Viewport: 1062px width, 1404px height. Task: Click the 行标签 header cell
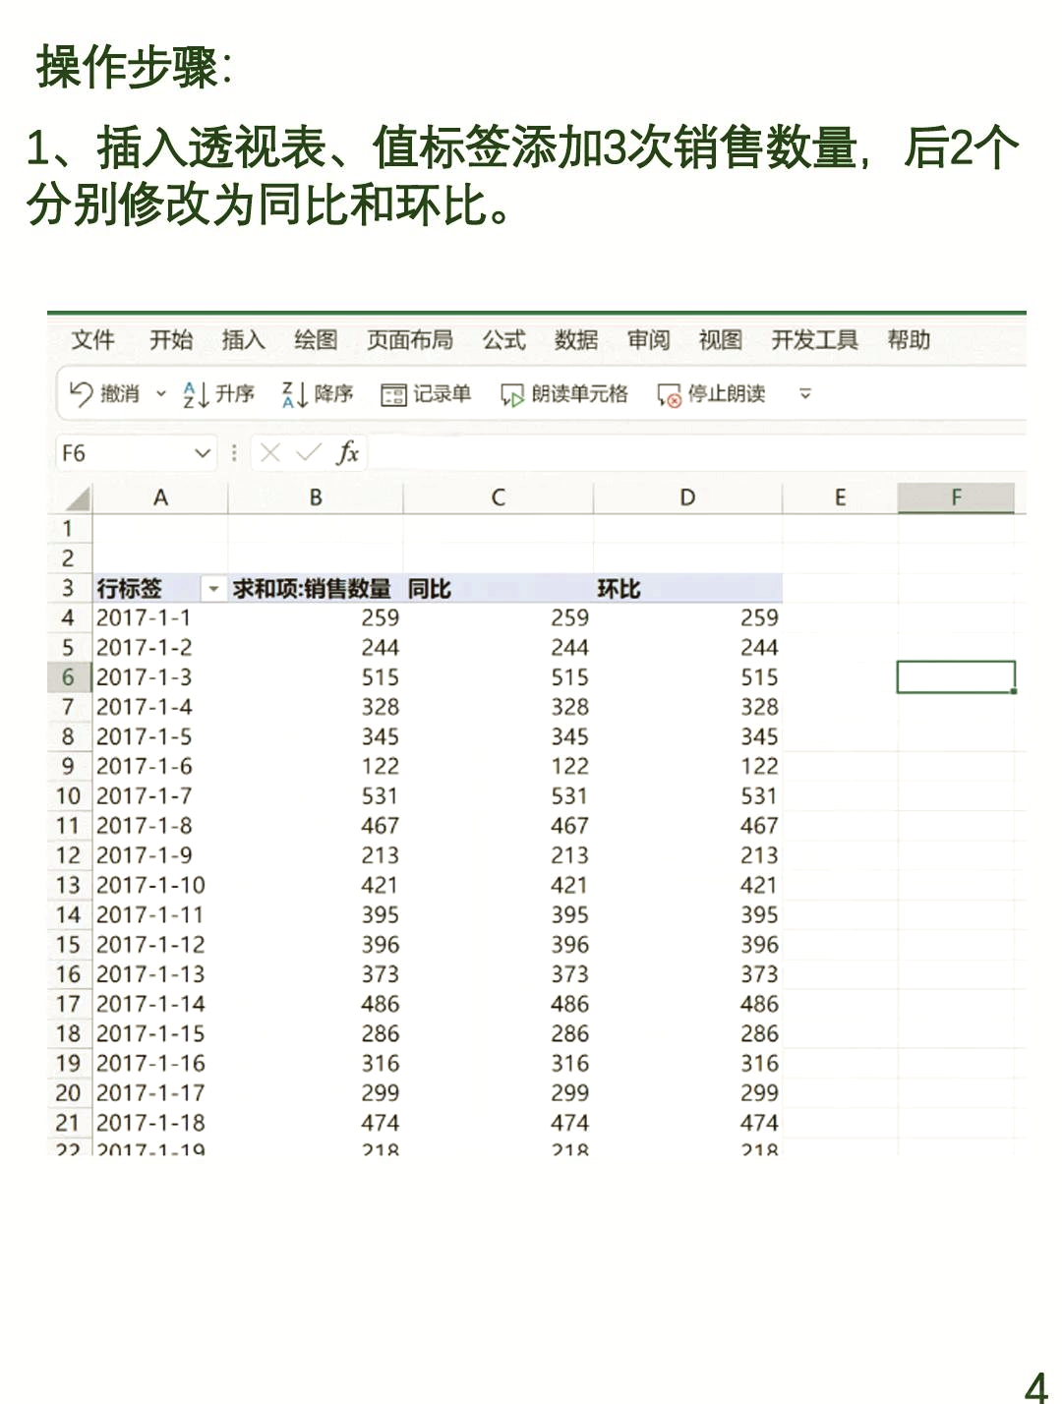point(147,589)
